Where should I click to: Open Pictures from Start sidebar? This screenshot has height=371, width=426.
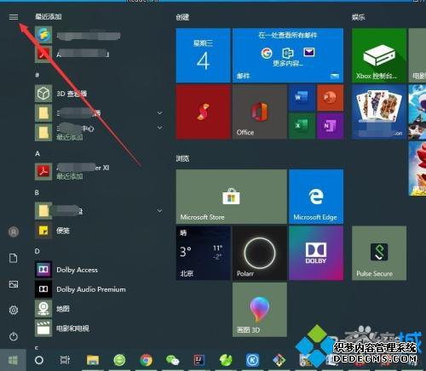pos(14,284)
